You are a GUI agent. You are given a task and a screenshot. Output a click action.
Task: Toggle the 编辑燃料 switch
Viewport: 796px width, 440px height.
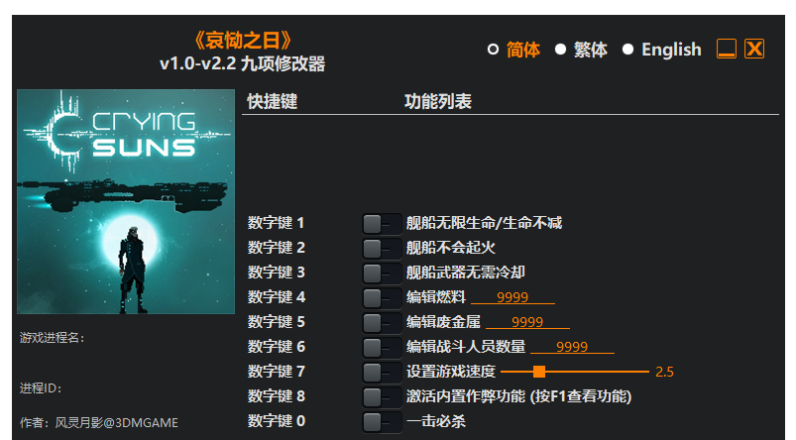point(382,298)
